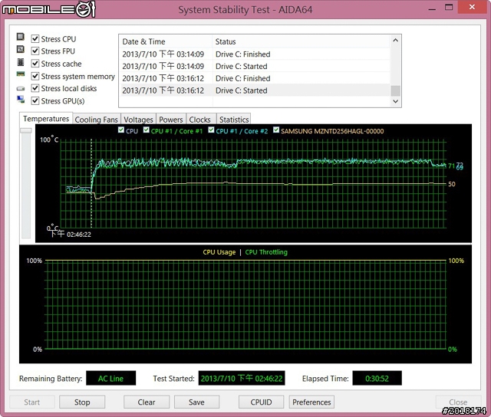491x417 pixels.
Task: Click the greyed-out Close button
Action: coord(458,402)
